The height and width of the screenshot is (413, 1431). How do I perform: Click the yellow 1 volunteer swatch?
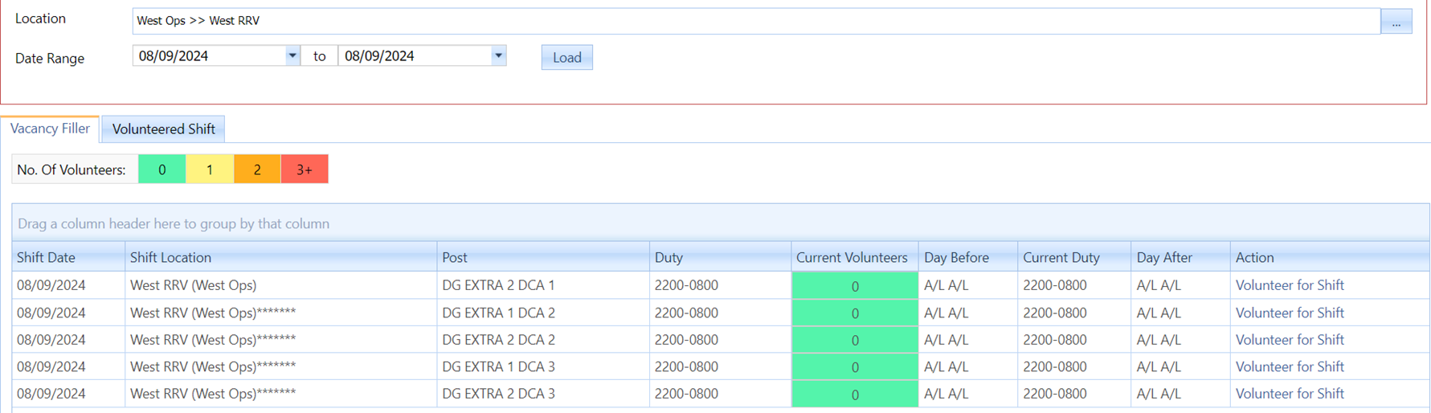[210, 170]
